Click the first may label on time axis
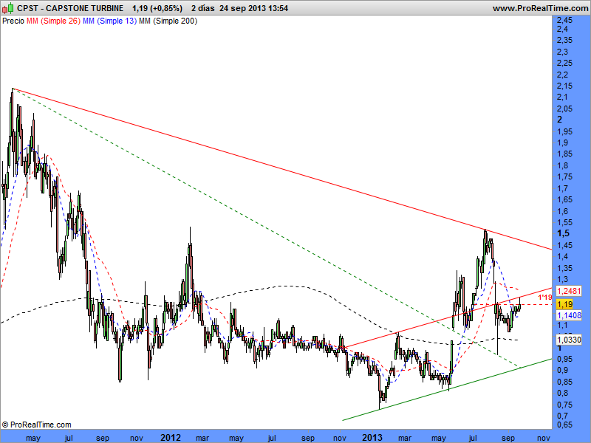 click(33, 438)
